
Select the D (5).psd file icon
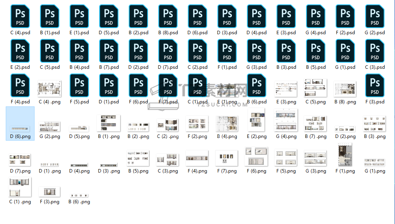coord(109,16)
